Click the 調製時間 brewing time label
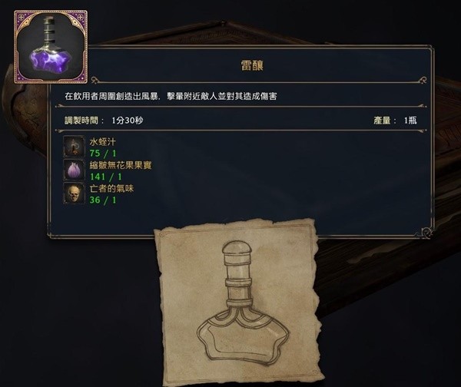The width and height of the screenshot is (461, 387). tap(81, 121)
